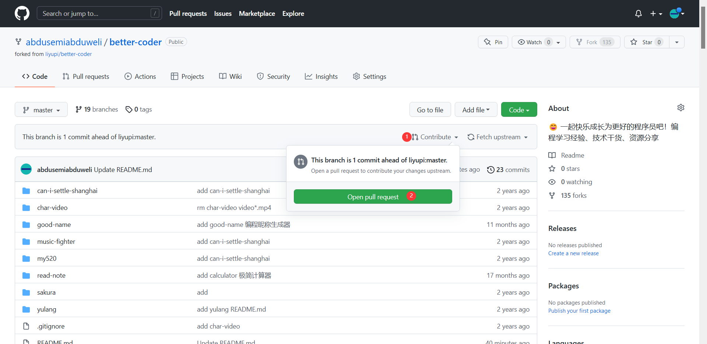Open the better-coder repository title link
Viewport: 707px width, 344px height.
[x=136, y=42]
